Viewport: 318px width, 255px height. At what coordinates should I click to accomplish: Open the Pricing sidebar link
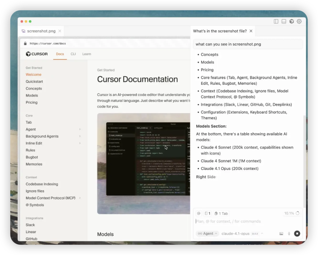click(x=32, y=102)
